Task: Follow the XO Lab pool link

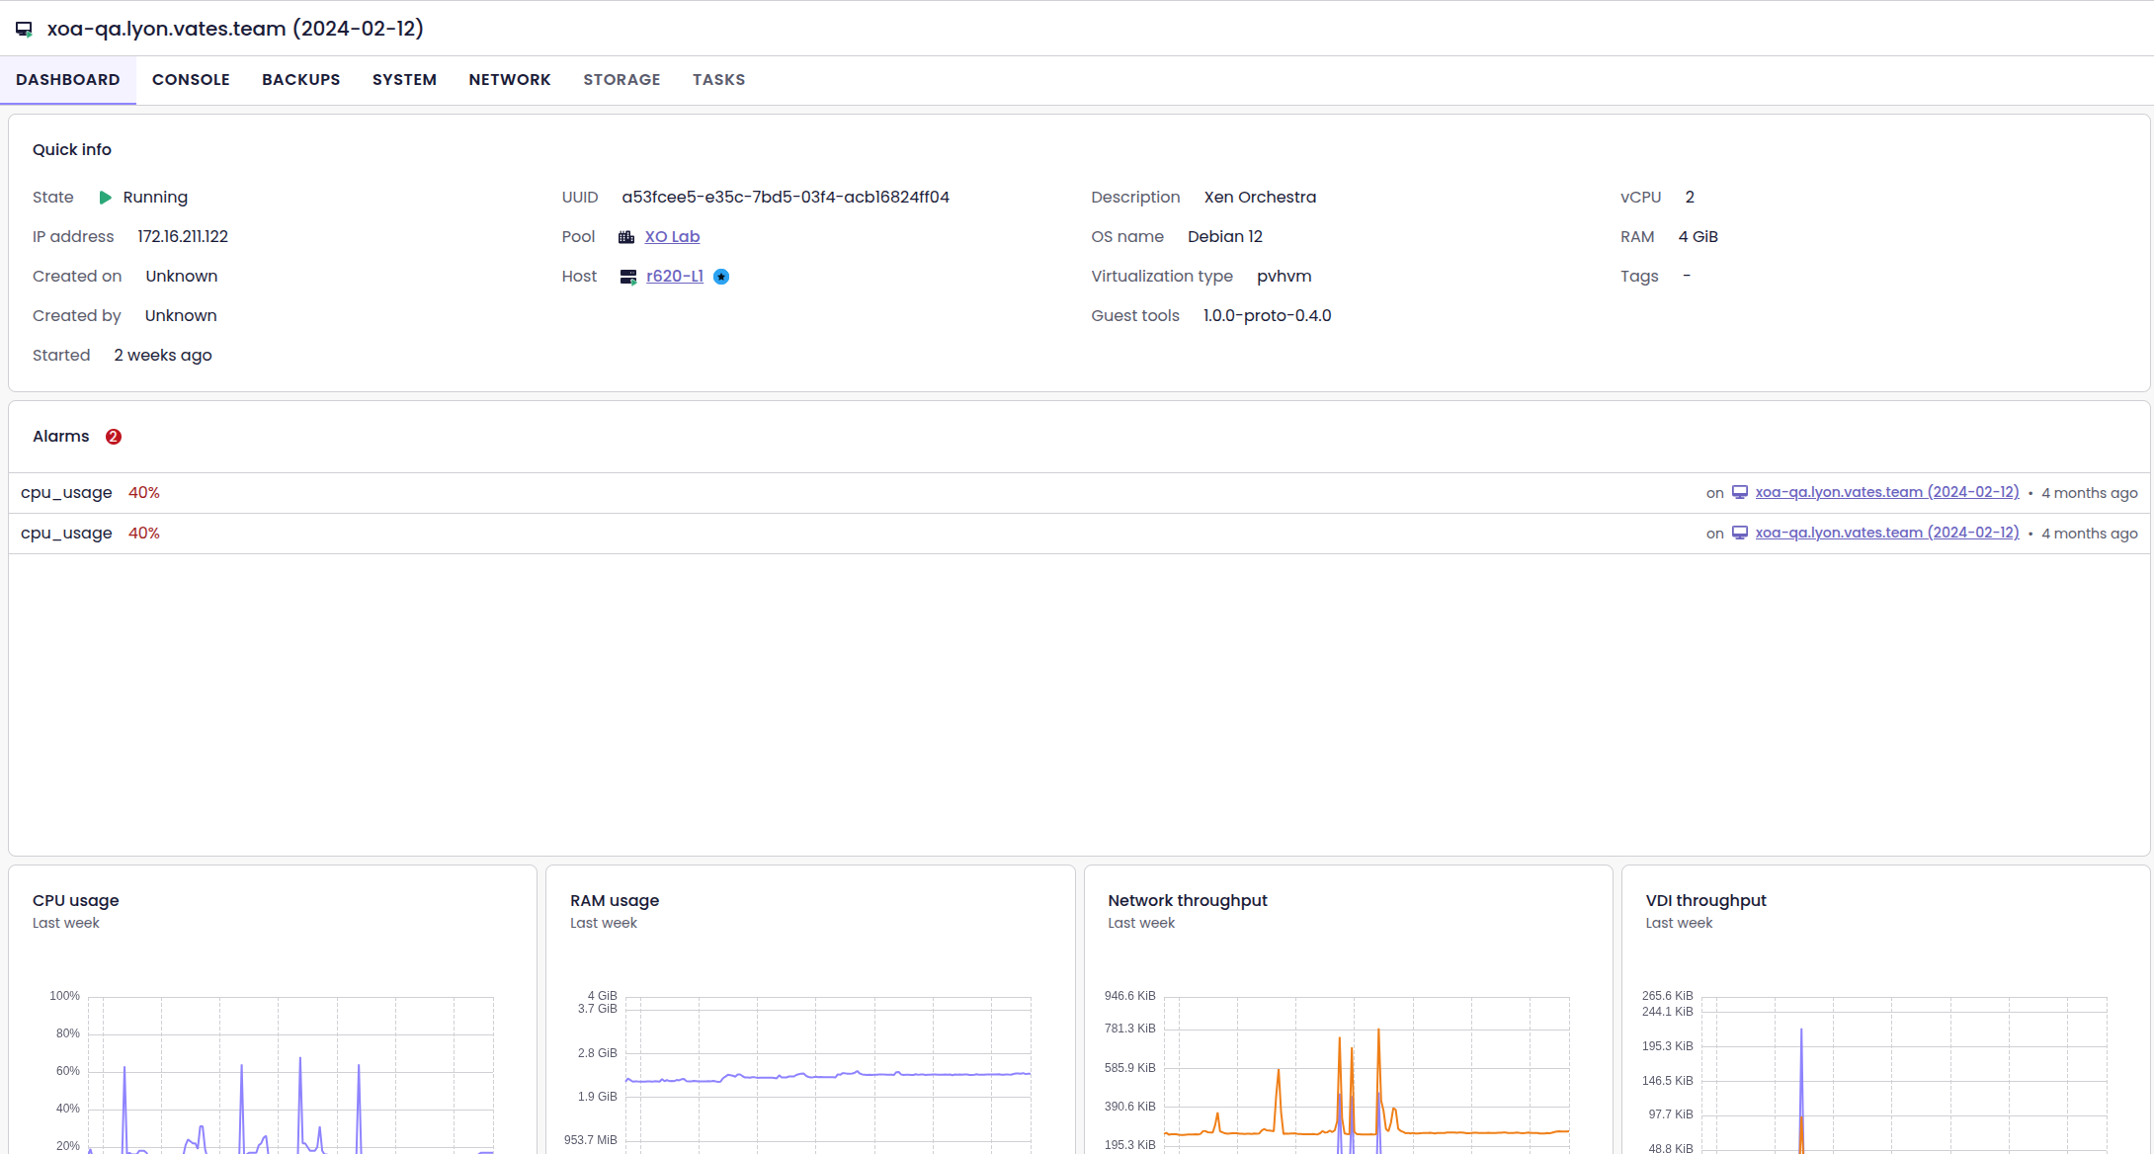Action: (672, 237)
